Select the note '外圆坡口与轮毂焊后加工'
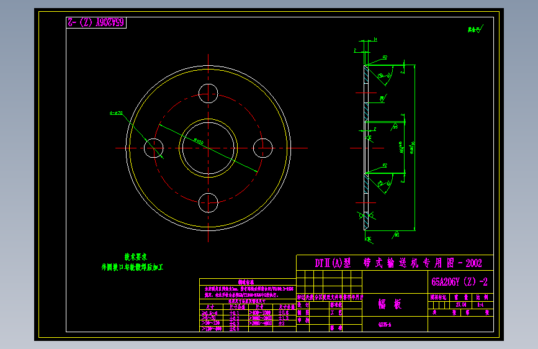The image size is (538, 349). coord(132,267)
